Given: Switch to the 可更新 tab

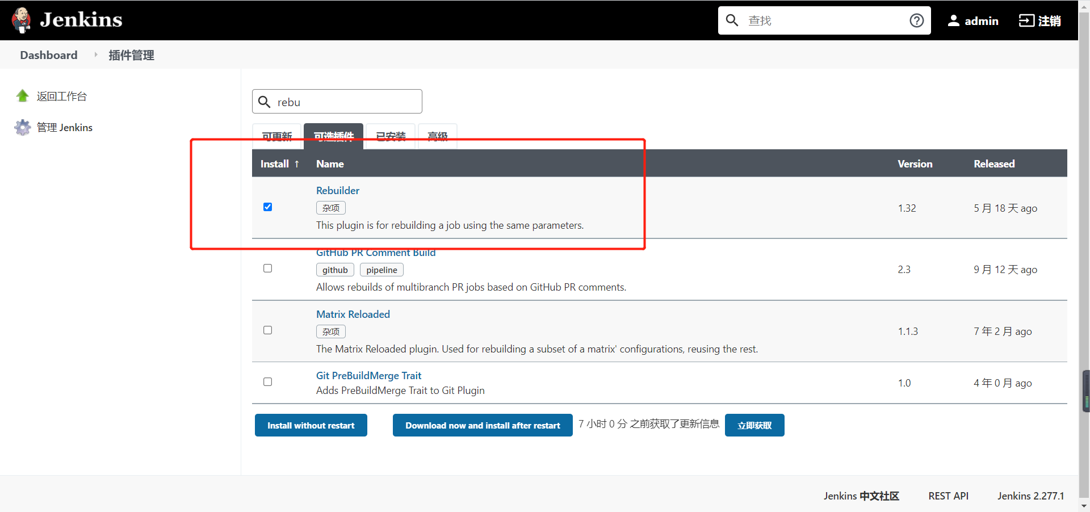Looking at the screenshot, I should click(276, 136).
